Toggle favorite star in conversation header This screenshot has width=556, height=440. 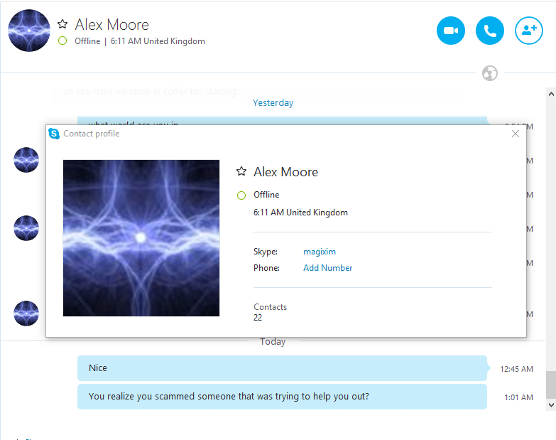(62, 24)
